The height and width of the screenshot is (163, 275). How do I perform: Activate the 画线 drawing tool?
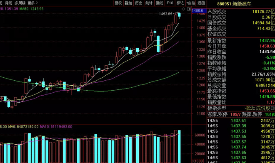(x=159, y=3)
